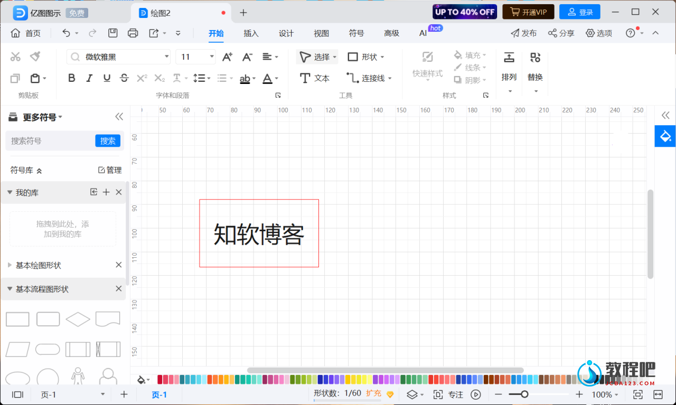Click the Subscript icon
The width and height of the screenshot is (676, 405).
coord(159,78)
